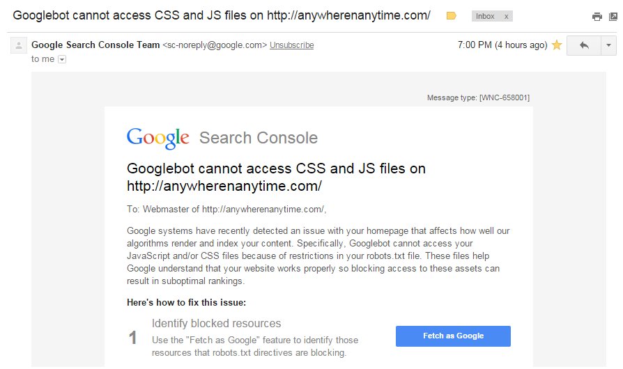Screen dimensions: 623x369
Task: Click the Google Search Console Team sender name
Action: [x=95, y=45]
